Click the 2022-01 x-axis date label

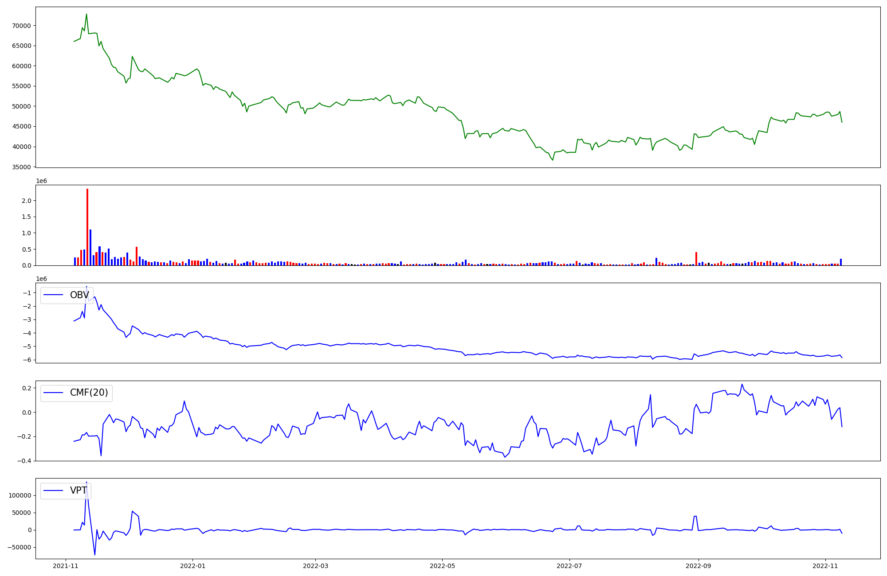(x=192, y=566)
